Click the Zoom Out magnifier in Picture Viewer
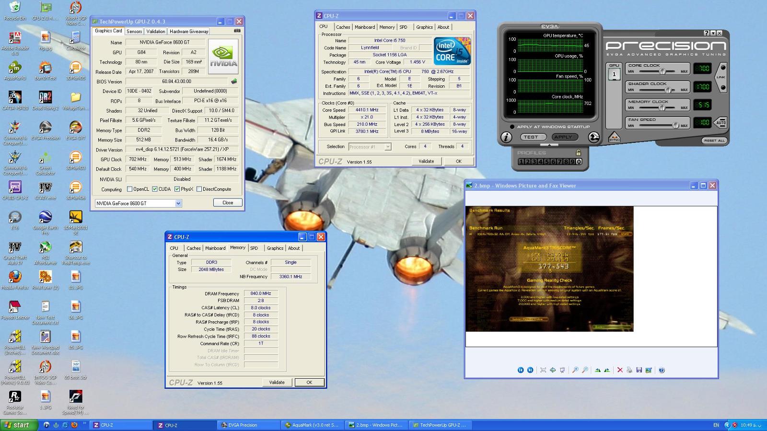The height and width of the screenshot is (431, 767). 585,370
